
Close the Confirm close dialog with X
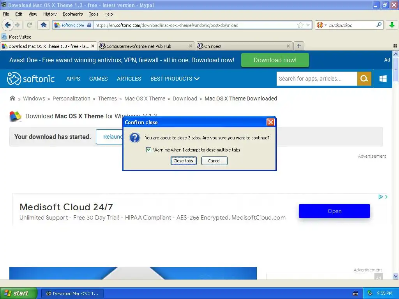pos(270,122)
